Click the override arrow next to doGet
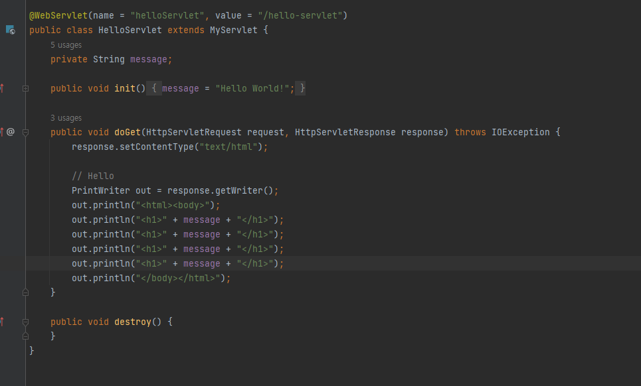The width and height of the screenshot is (641, 386). tap(2, 132)
